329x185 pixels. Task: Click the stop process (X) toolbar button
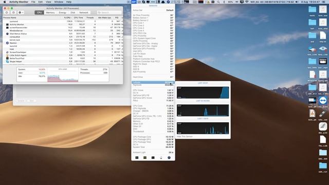7,12
